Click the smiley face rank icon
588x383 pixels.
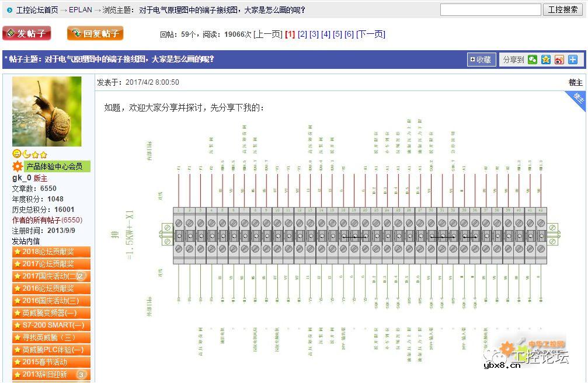[16, 154]
